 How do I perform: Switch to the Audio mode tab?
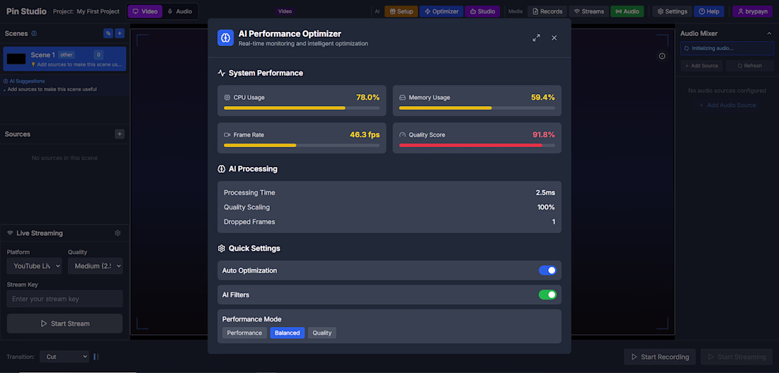[x=179, y=11]
